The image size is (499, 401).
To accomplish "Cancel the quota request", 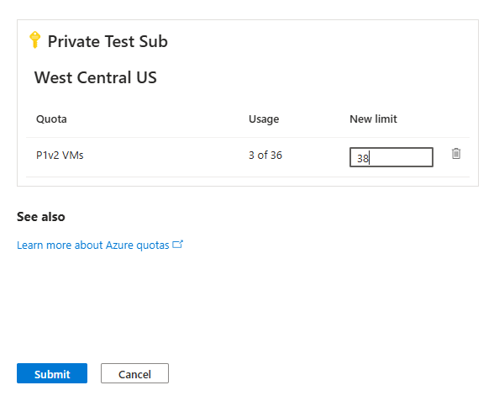I will coord(134,373).
